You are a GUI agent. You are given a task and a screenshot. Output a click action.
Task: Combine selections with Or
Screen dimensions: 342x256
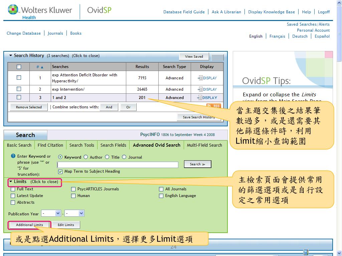tap(128, 107)
